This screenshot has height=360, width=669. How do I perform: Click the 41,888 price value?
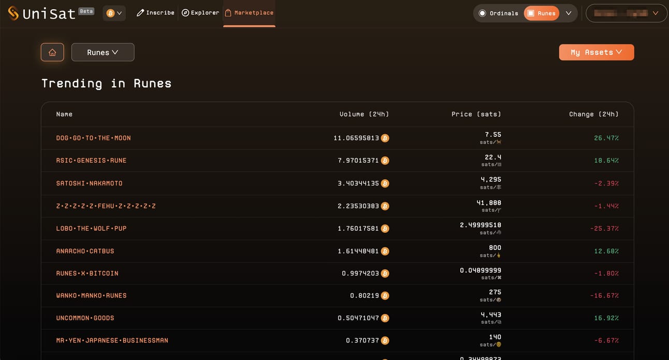click(489, 203)
